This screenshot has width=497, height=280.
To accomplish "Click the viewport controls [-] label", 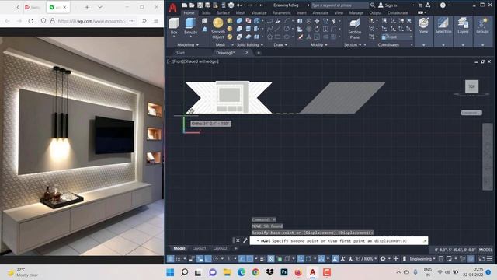I will coord(169,61).
